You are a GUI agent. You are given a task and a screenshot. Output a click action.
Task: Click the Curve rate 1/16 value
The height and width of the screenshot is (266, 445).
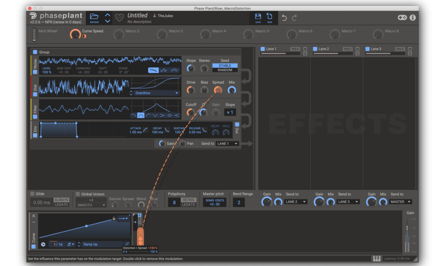point(58,244)
